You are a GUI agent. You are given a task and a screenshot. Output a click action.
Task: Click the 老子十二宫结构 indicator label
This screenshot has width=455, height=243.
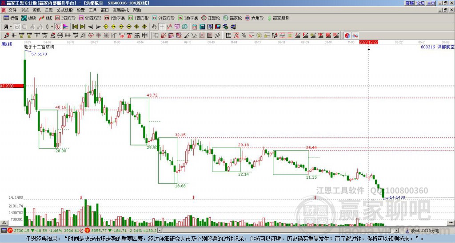tap(39, 47)
